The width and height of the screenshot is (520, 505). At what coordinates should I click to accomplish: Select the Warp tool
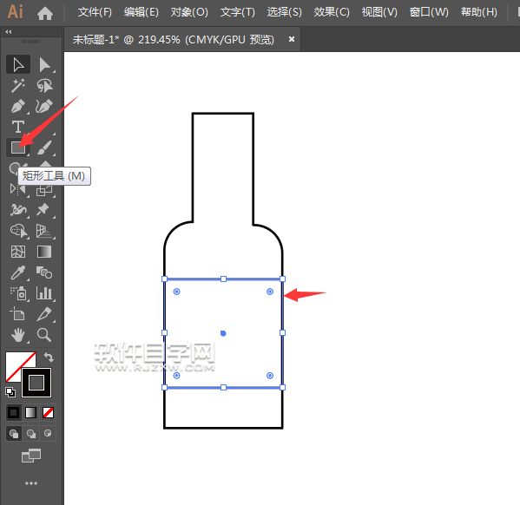tap(18, 210)
